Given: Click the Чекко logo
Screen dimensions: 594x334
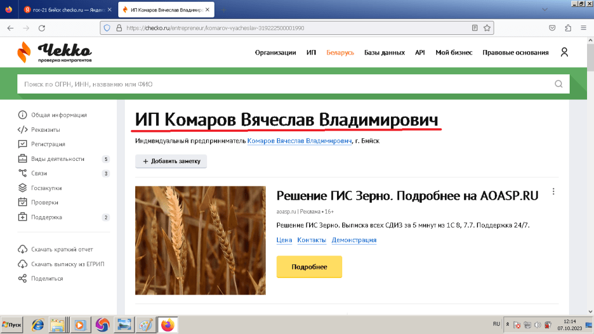Looking at the screenshot, I should pyautogui.click(x=55, y=52).
